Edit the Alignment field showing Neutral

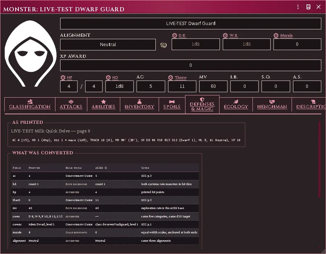108,45
